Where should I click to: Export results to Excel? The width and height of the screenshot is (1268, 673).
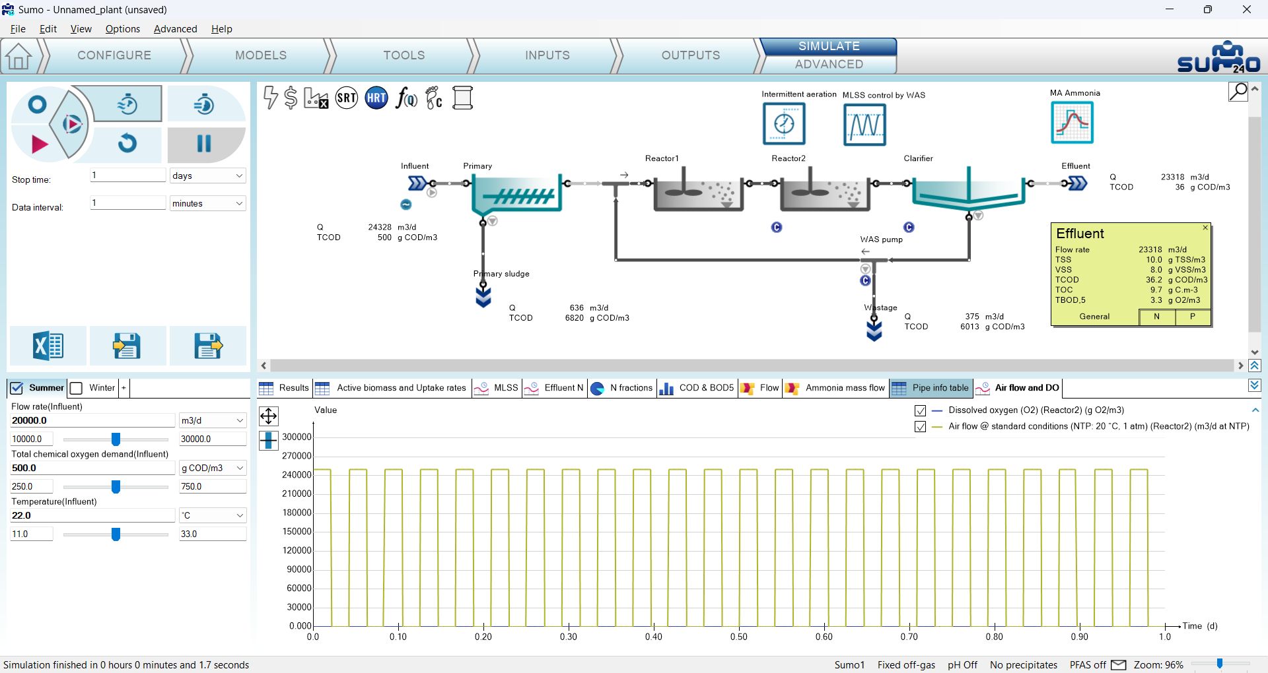(x=48, y=345)
